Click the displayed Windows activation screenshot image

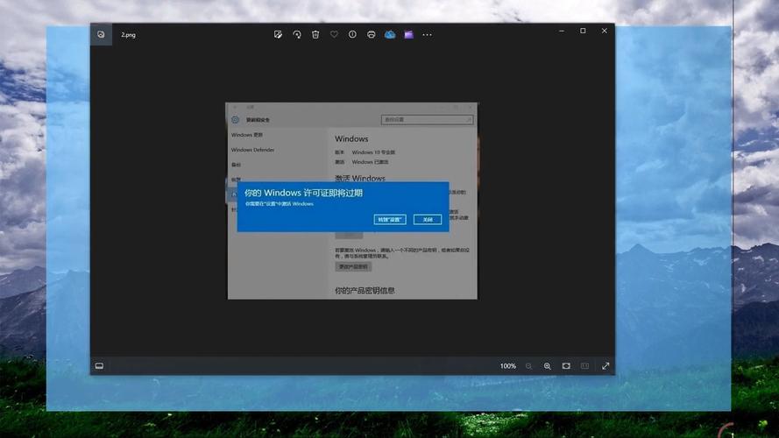tap(351, 201)
